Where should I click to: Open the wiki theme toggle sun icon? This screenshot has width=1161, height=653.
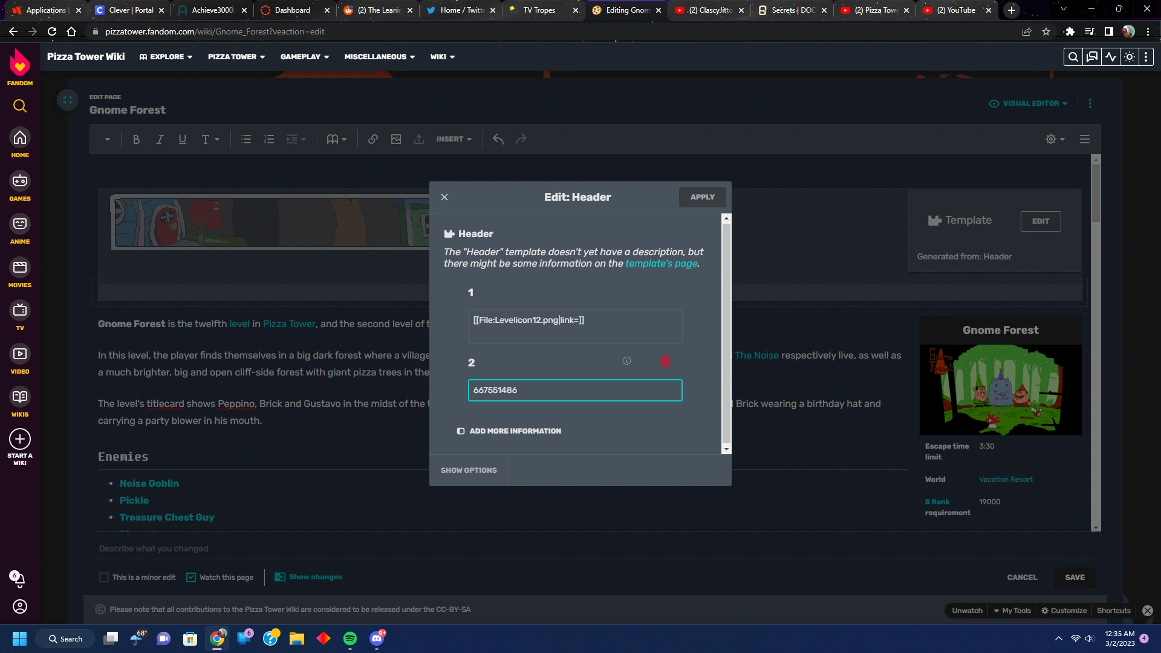tap(1129, 57)
